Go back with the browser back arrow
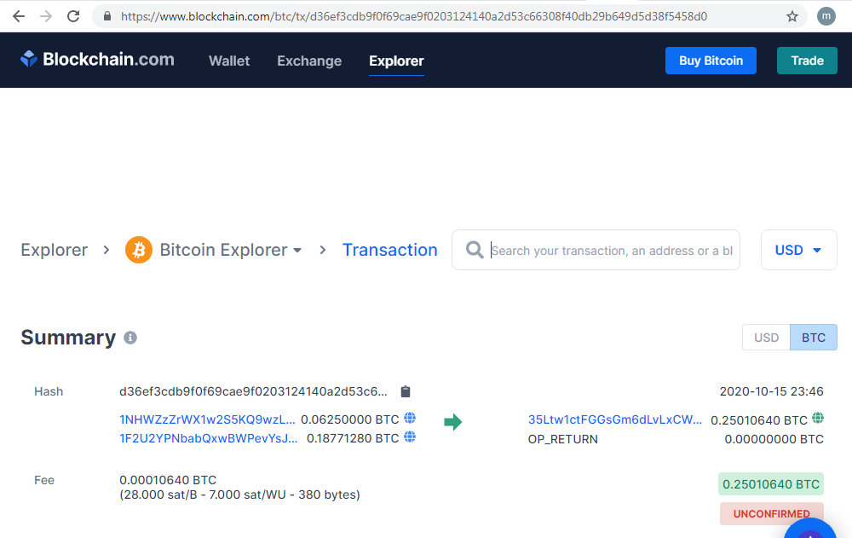 click(19, 16)
